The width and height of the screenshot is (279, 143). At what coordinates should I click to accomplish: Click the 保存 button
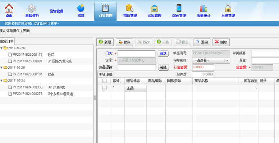124,42
